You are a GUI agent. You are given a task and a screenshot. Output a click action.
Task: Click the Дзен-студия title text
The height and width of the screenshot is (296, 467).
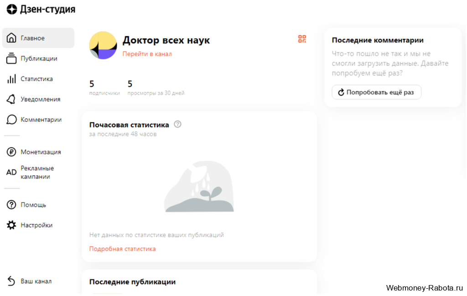point(47,9)
